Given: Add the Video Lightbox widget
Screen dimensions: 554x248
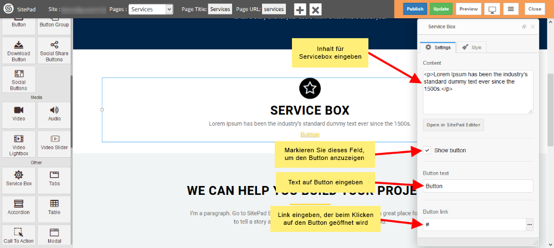Looking at the screenshot, I should pyautogui.click(x=19, y=144).
